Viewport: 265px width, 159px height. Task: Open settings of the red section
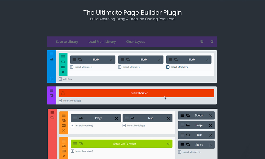(x=52, y=113)
